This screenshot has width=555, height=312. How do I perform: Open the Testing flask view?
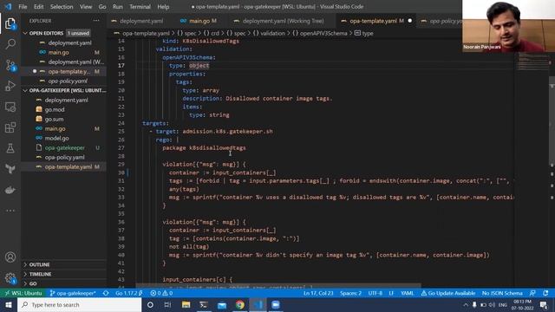(x=10, y=148)
